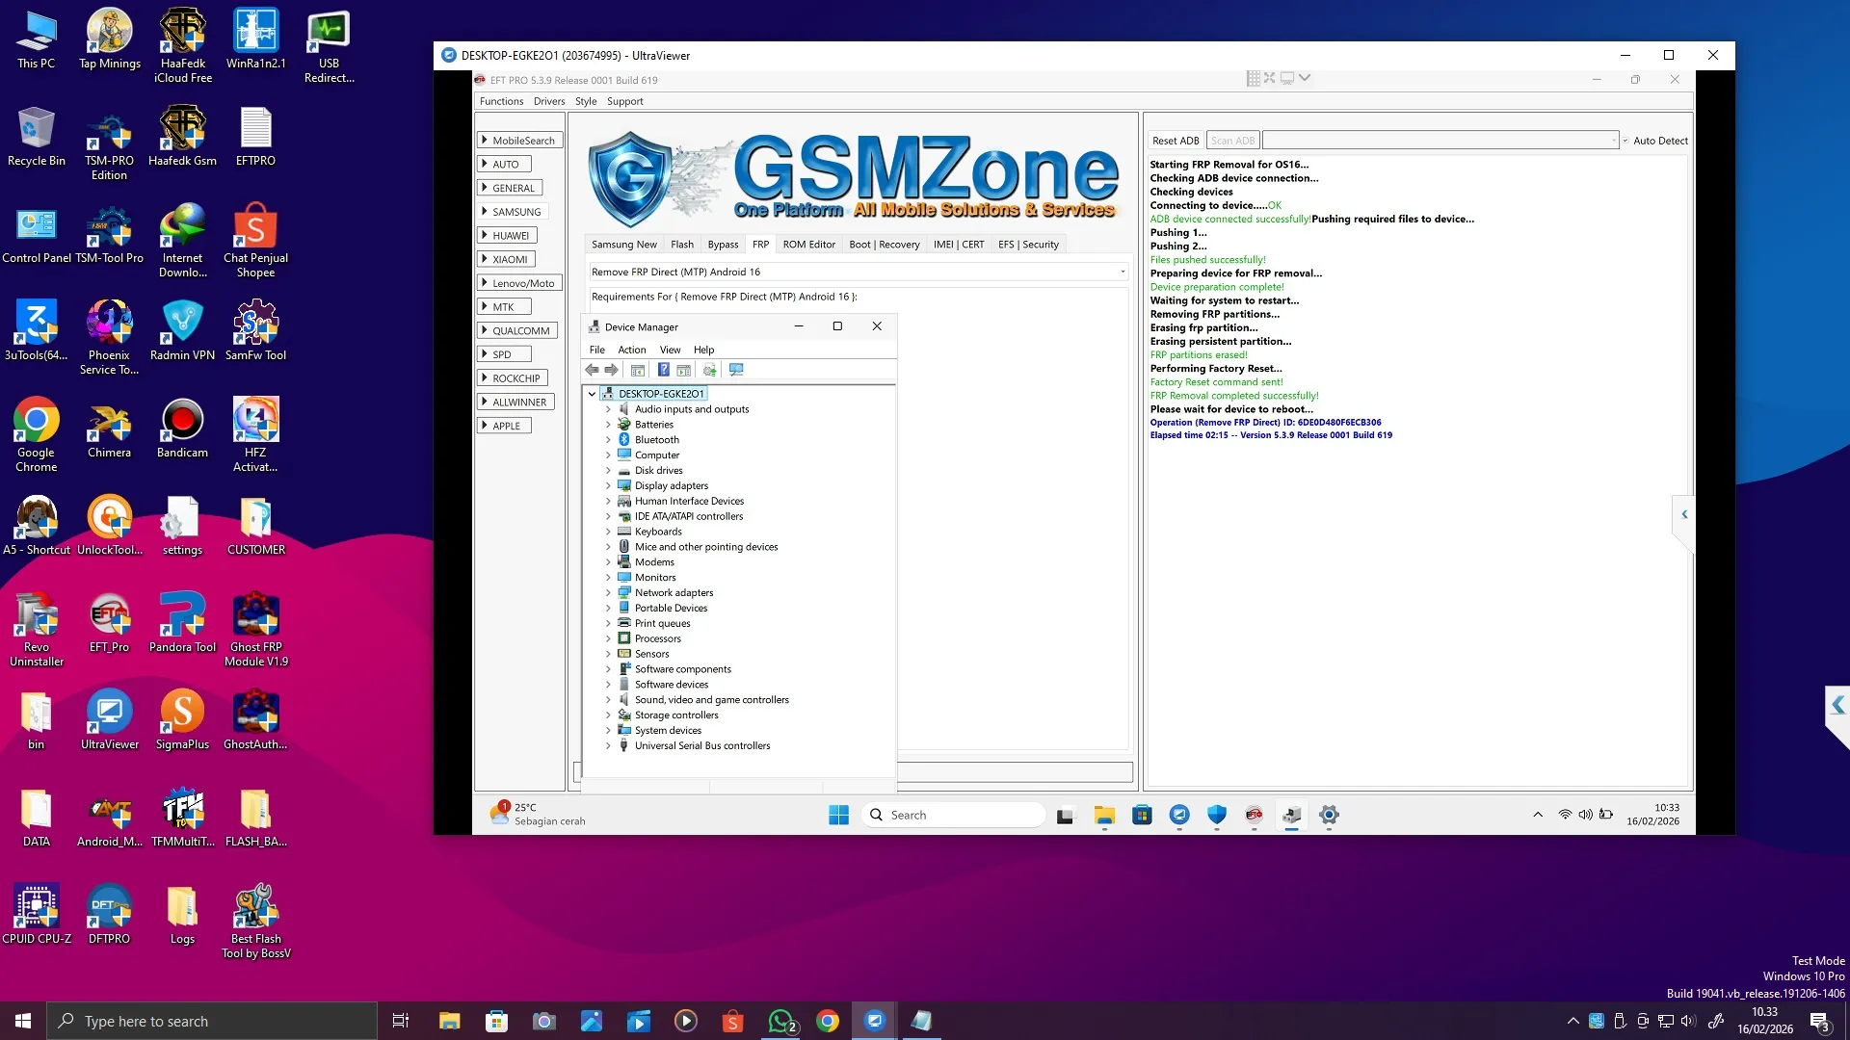Screen dimensions: 1850x1040
Task: Click the Device Manager back arrow
Action: click(x=592, y=370)
